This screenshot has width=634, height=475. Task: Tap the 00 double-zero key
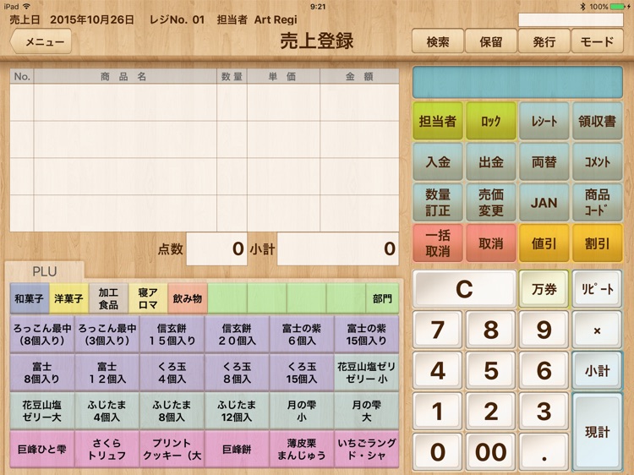click(491, 452)
